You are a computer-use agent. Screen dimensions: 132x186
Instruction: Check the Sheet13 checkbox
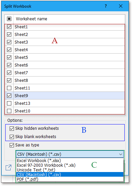point(9,103)
